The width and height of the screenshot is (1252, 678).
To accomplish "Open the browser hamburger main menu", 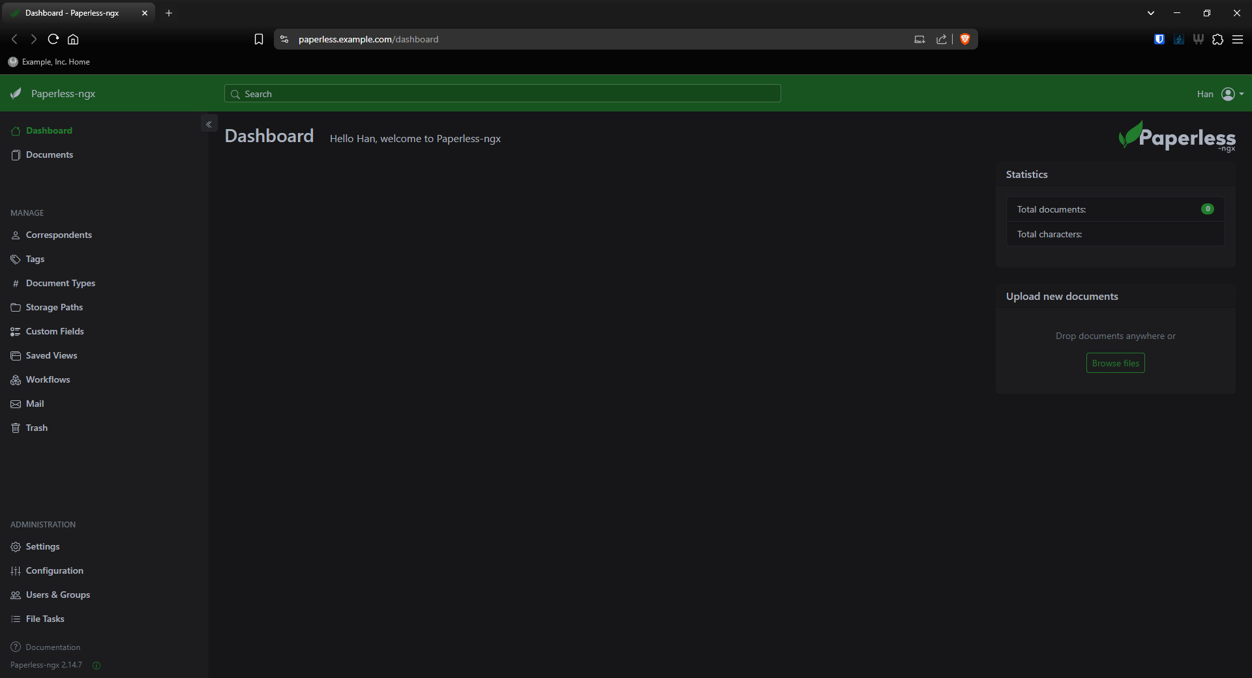I will pos(1238,39).
